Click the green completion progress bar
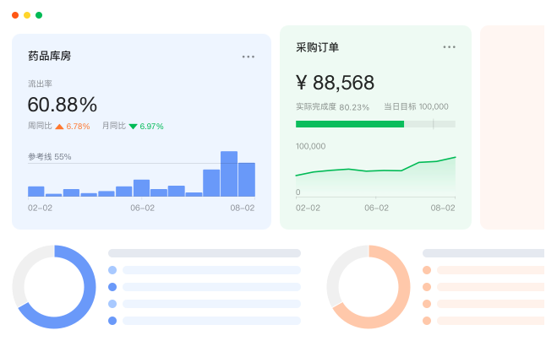Screen dimensions: 546x341 tap(350, 124)
